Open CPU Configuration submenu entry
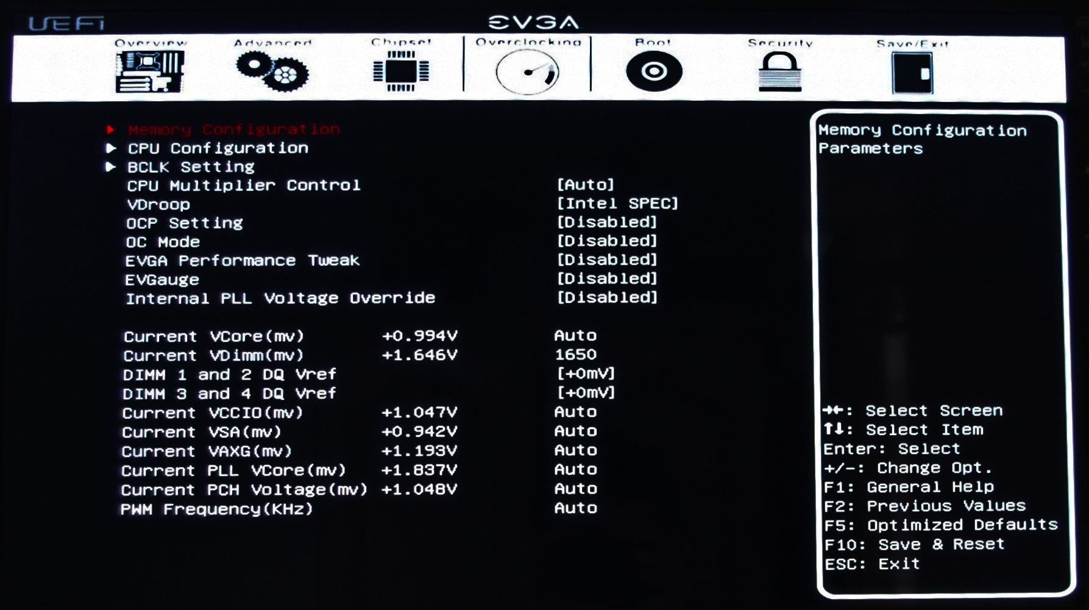Viewport: 1089px width, 610px height. [x=218, y=148]
